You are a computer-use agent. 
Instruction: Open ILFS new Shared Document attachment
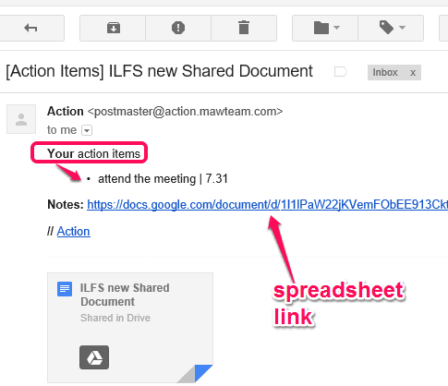pyautogui.click(x=130, y=328)
